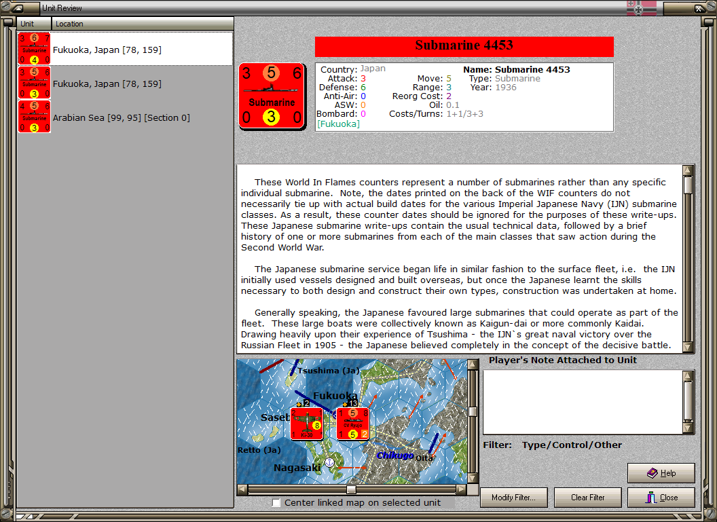This screenshot has height=522, width=717.
Task: Click the 'Type: Submarine' text
Action: pyautogui.click(x=505, y=79)
